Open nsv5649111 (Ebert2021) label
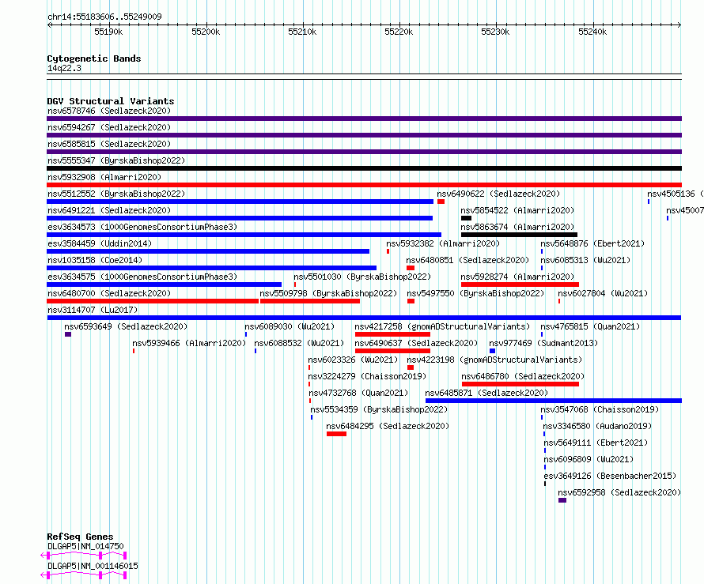The height and width of the screenshot is (584, 704). [x=596, y=443]
